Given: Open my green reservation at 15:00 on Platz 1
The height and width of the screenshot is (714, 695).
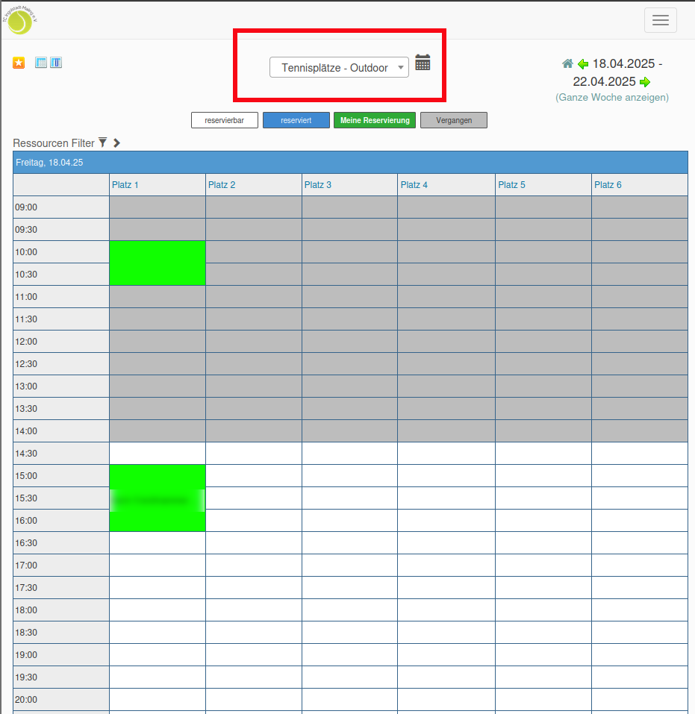Looking at the screenshot, I should click(x=158, y=498).
